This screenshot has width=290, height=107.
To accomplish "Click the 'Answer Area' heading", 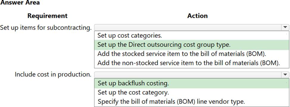I will [20, 3].
